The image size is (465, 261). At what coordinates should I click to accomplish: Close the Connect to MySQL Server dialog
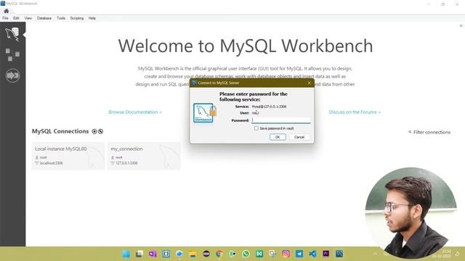(310, 83)
